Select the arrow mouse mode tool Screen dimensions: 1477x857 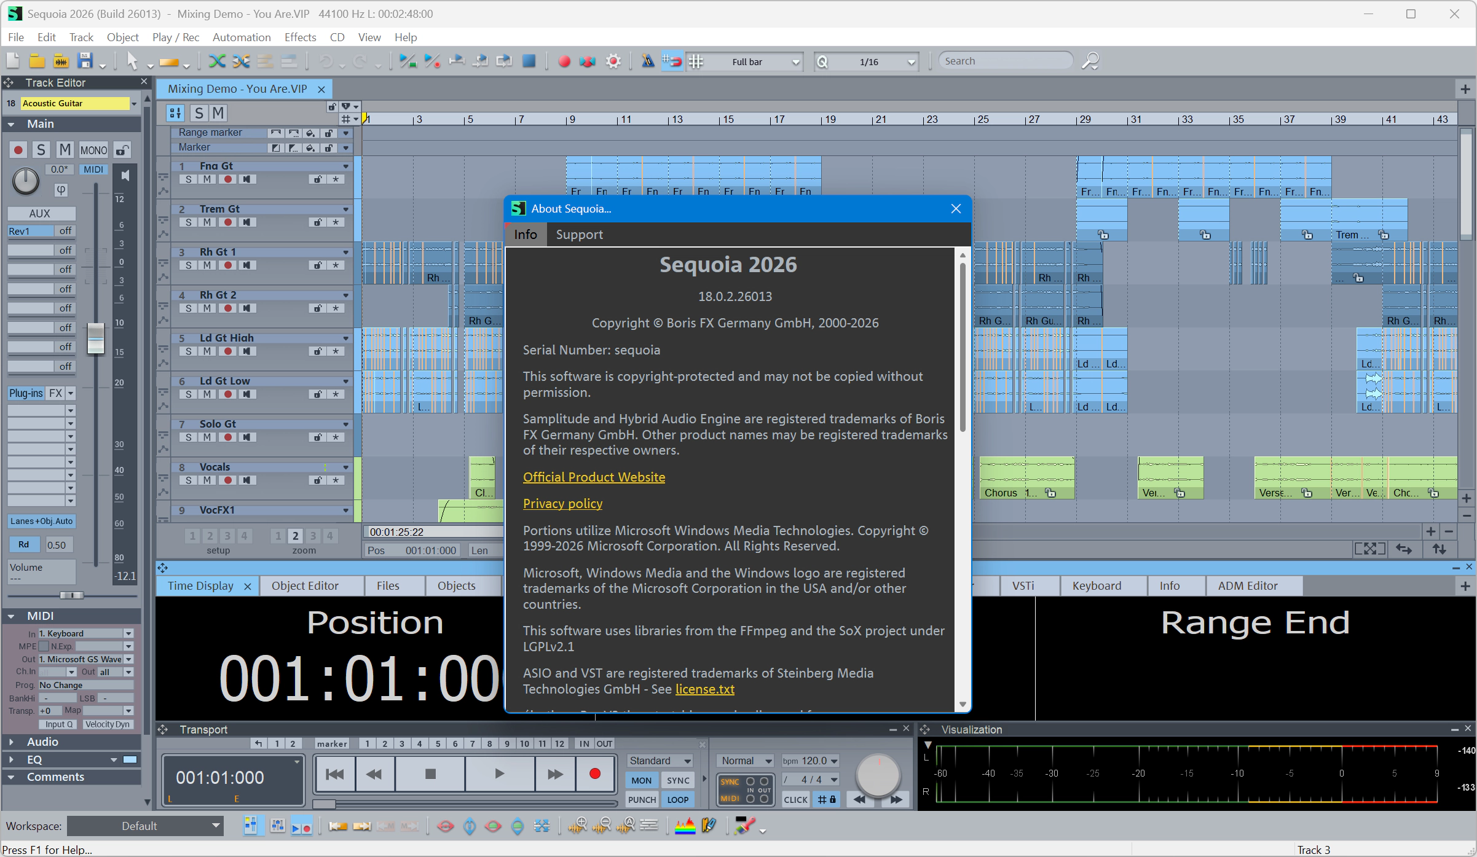(132, 61)
